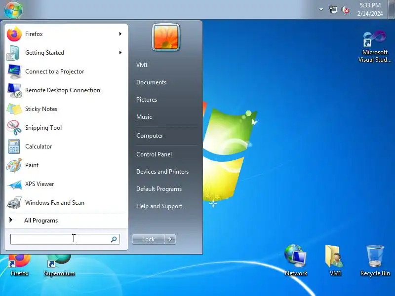Click Connect to a Projector icon
This screenshot has width=395, height=296.
(x=14, y=72)
